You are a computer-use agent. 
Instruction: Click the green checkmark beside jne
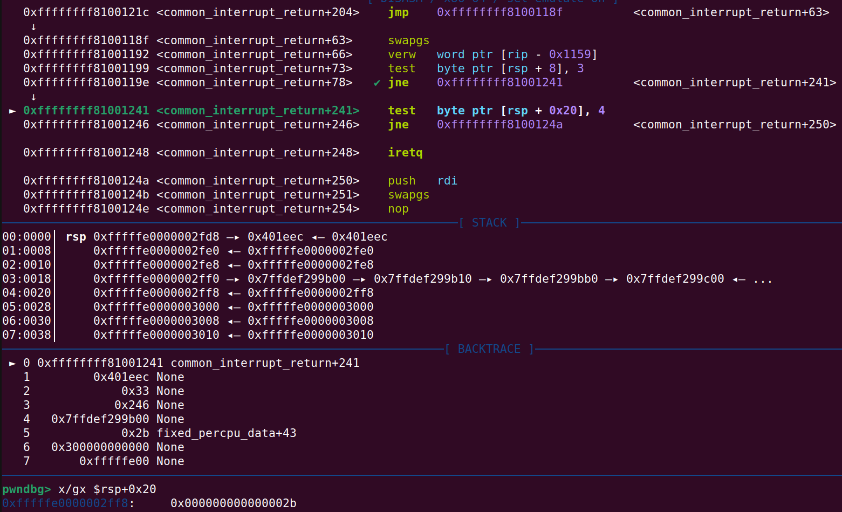pos(376,83)
